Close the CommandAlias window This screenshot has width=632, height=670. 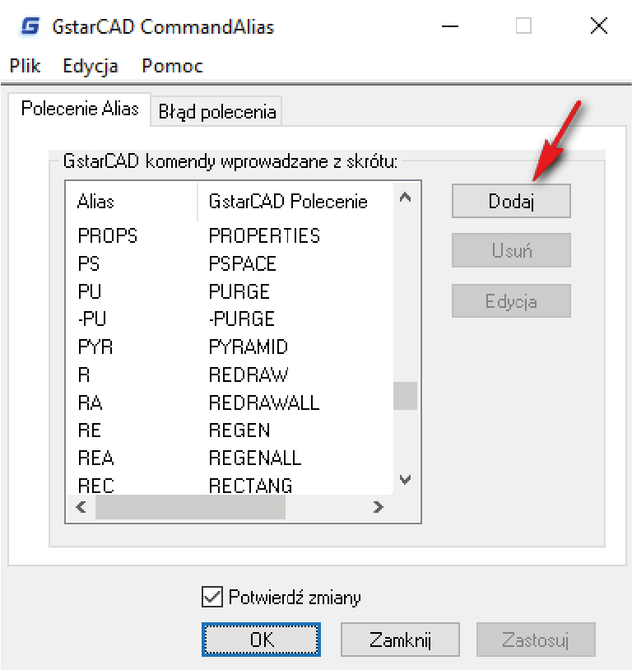[x=598, y=26]
